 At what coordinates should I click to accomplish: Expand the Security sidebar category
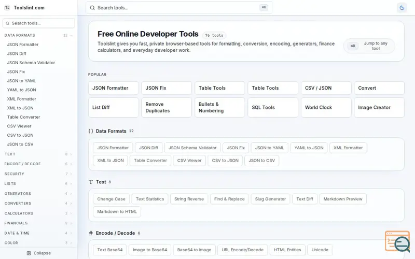pyautogui.click(x=38, y=174)
